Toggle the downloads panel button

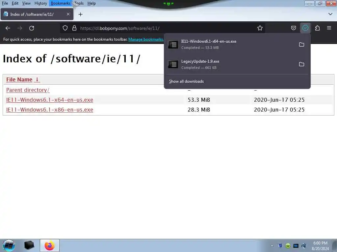pos(305,28)
